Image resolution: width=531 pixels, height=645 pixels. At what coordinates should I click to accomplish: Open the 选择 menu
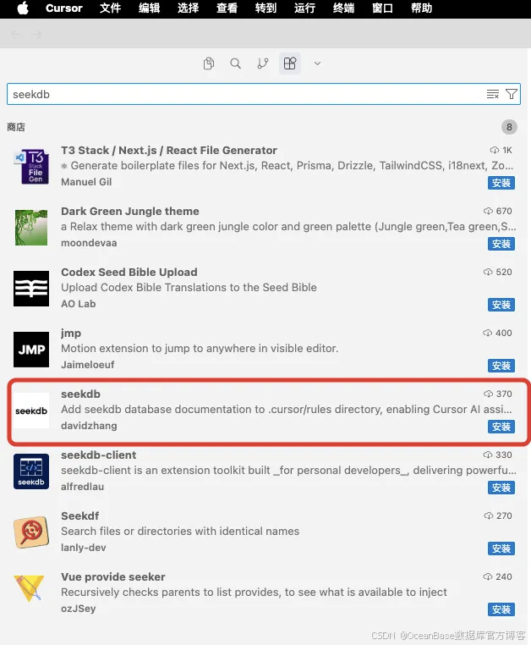[189, 8]
